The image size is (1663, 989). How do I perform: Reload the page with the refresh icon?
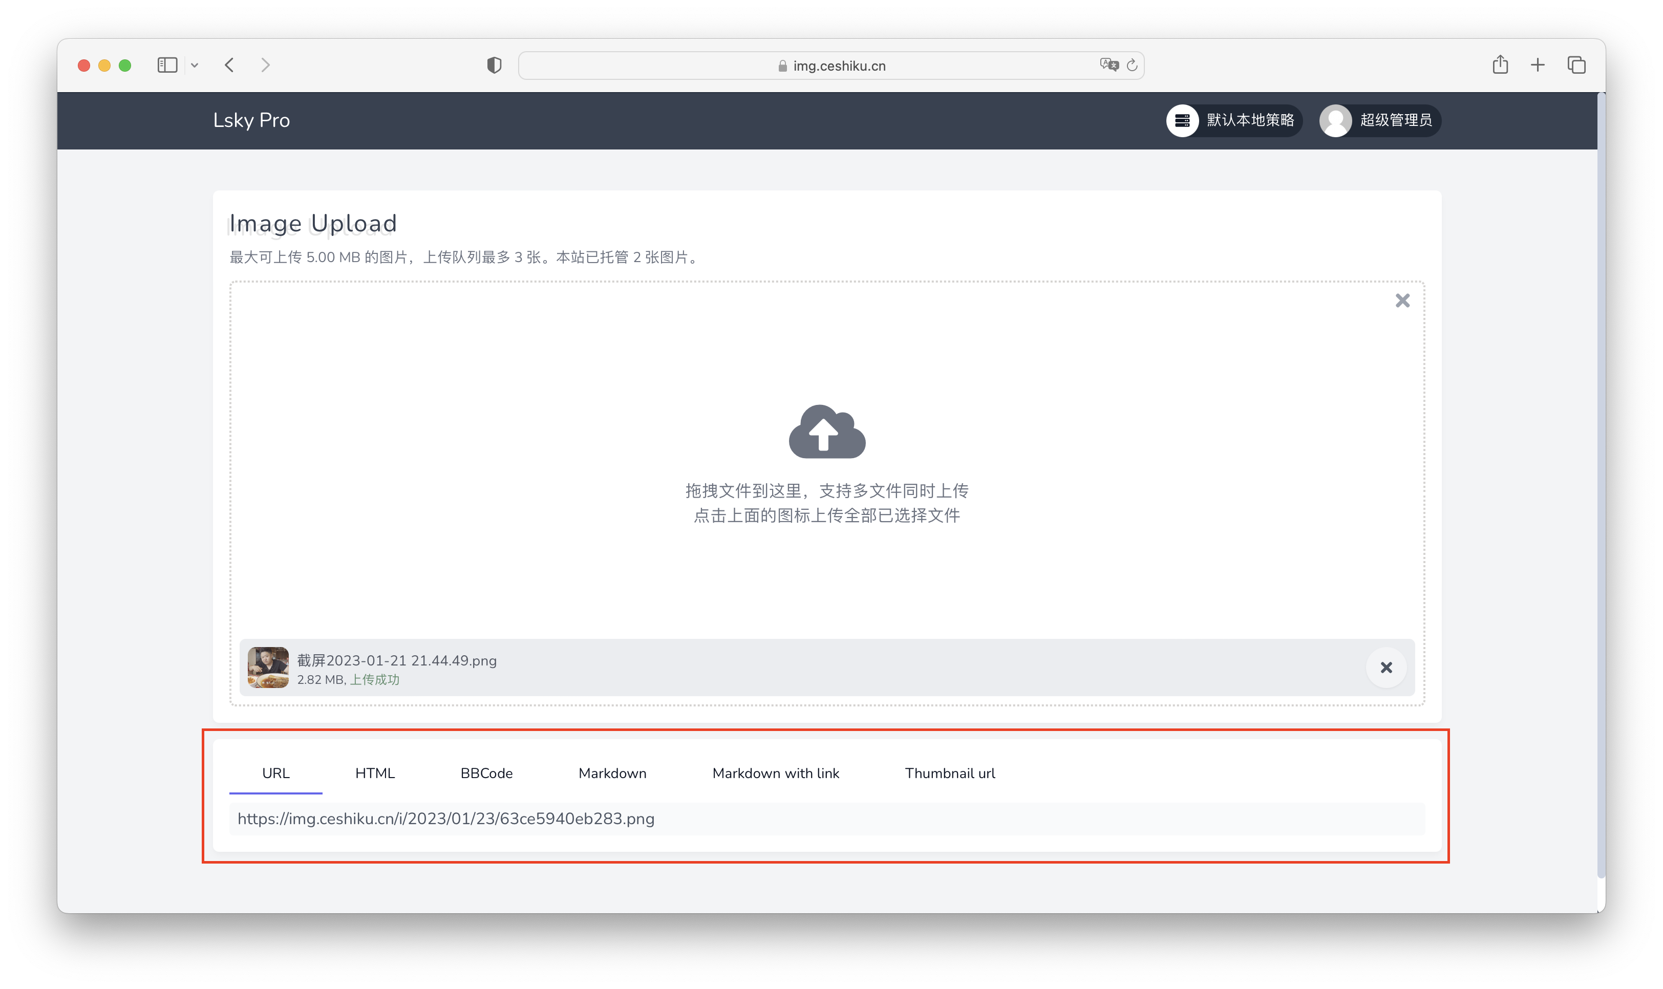[1132, 66]
